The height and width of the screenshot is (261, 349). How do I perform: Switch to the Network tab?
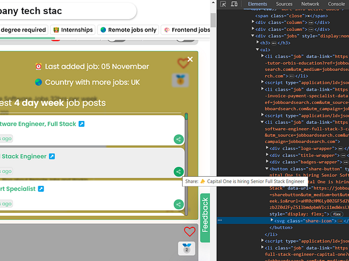pos(310,4)
